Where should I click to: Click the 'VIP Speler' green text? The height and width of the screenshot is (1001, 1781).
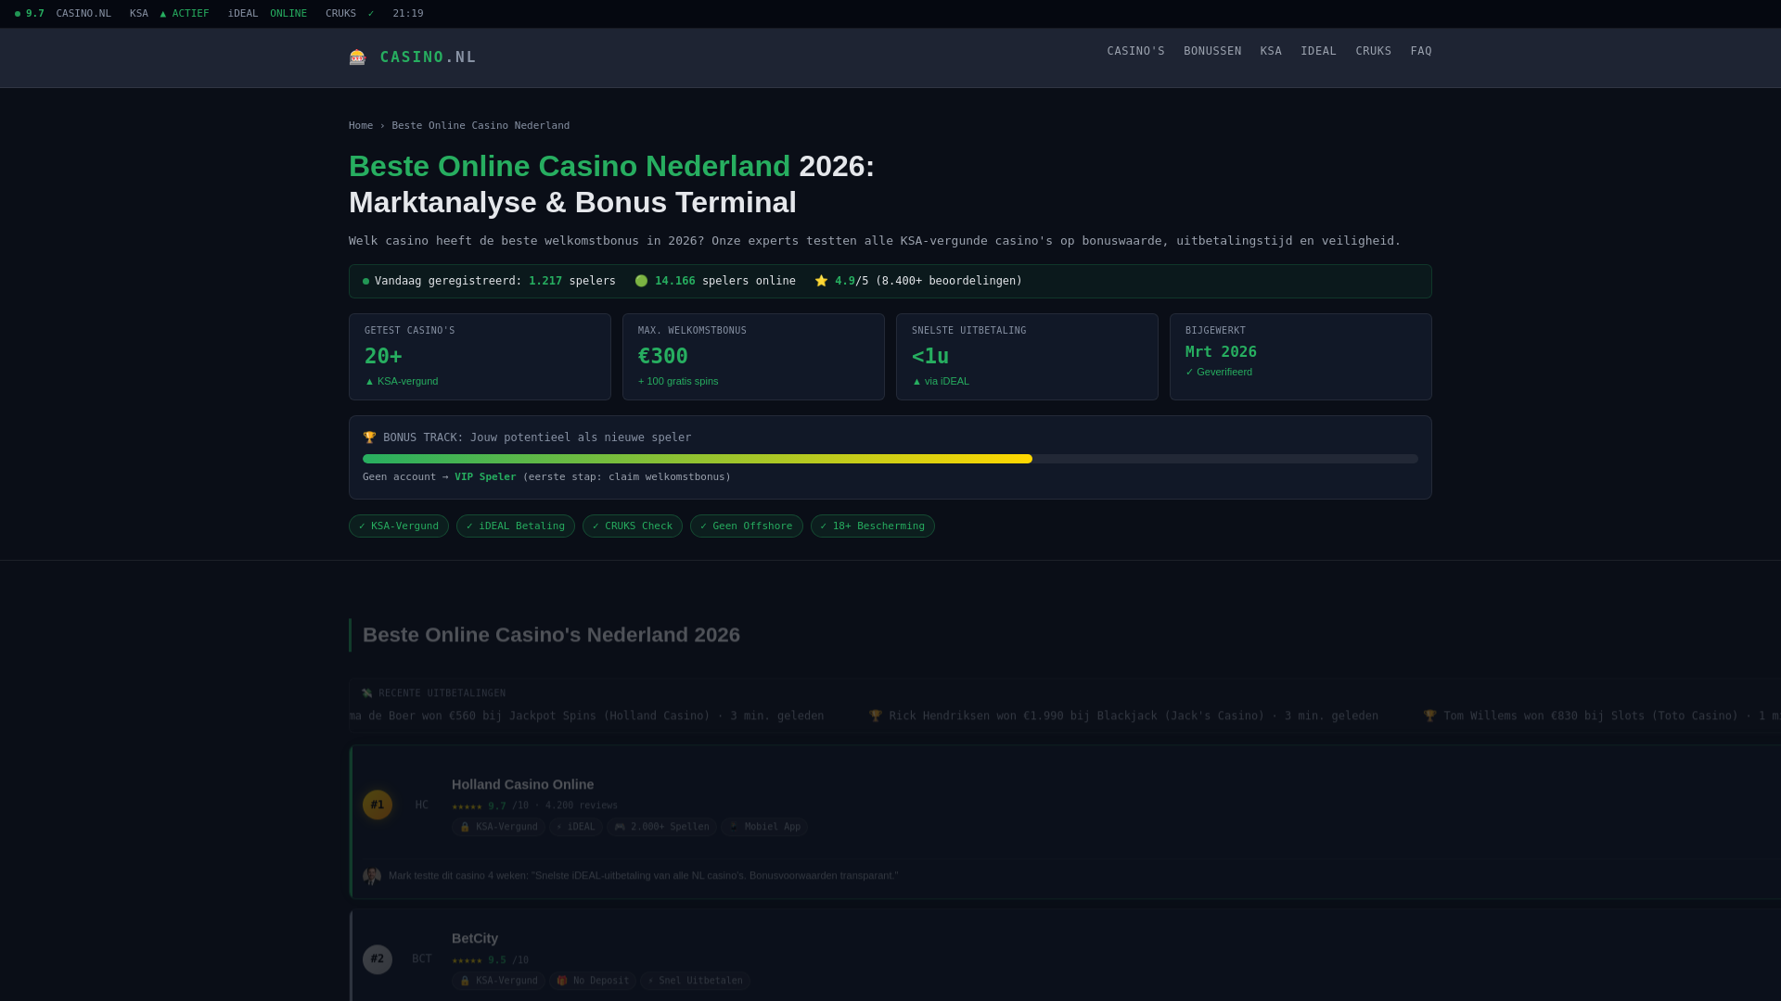click(485, 477)
